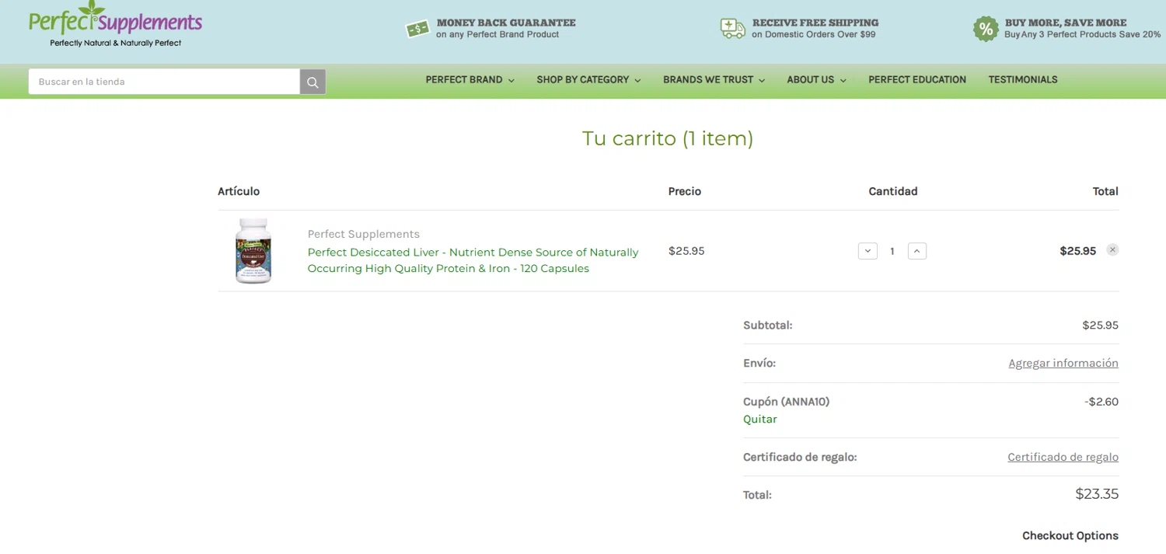Click the subtotal $25.95 value
The height and width of the screenshot is (554, 1166).
click(x=1100, y=325)
